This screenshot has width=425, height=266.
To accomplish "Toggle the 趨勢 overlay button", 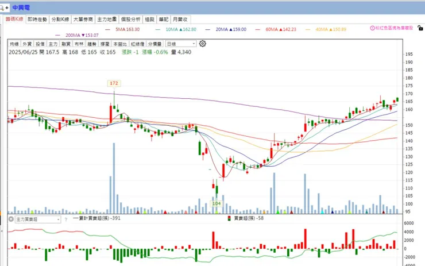I will coord(92,44).
